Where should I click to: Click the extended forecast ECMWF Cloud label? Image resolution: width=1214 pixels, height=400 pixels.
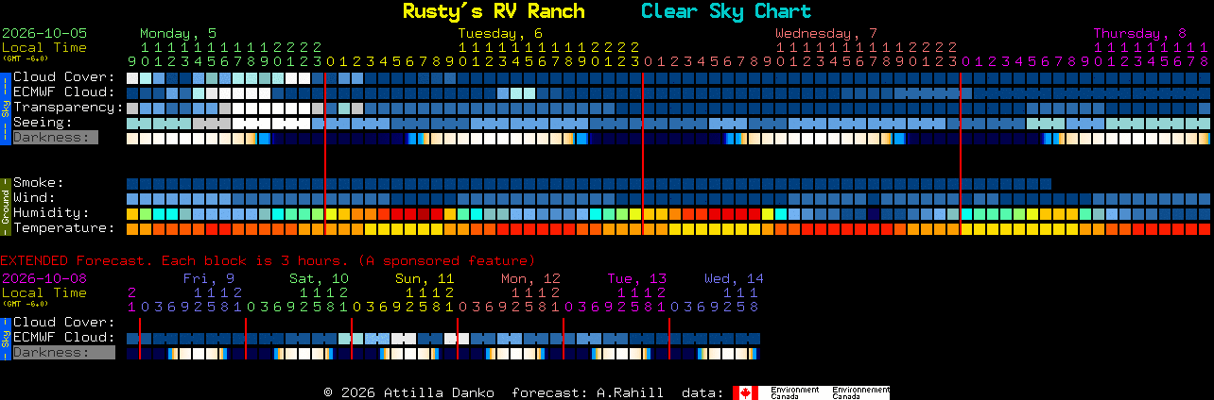[64, 338]
